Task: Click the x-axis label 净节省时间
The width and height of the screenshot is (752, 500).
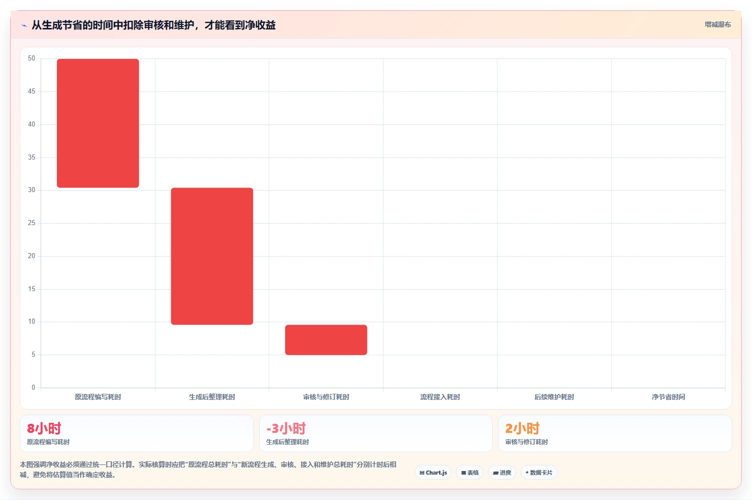Action: point(668,397)
